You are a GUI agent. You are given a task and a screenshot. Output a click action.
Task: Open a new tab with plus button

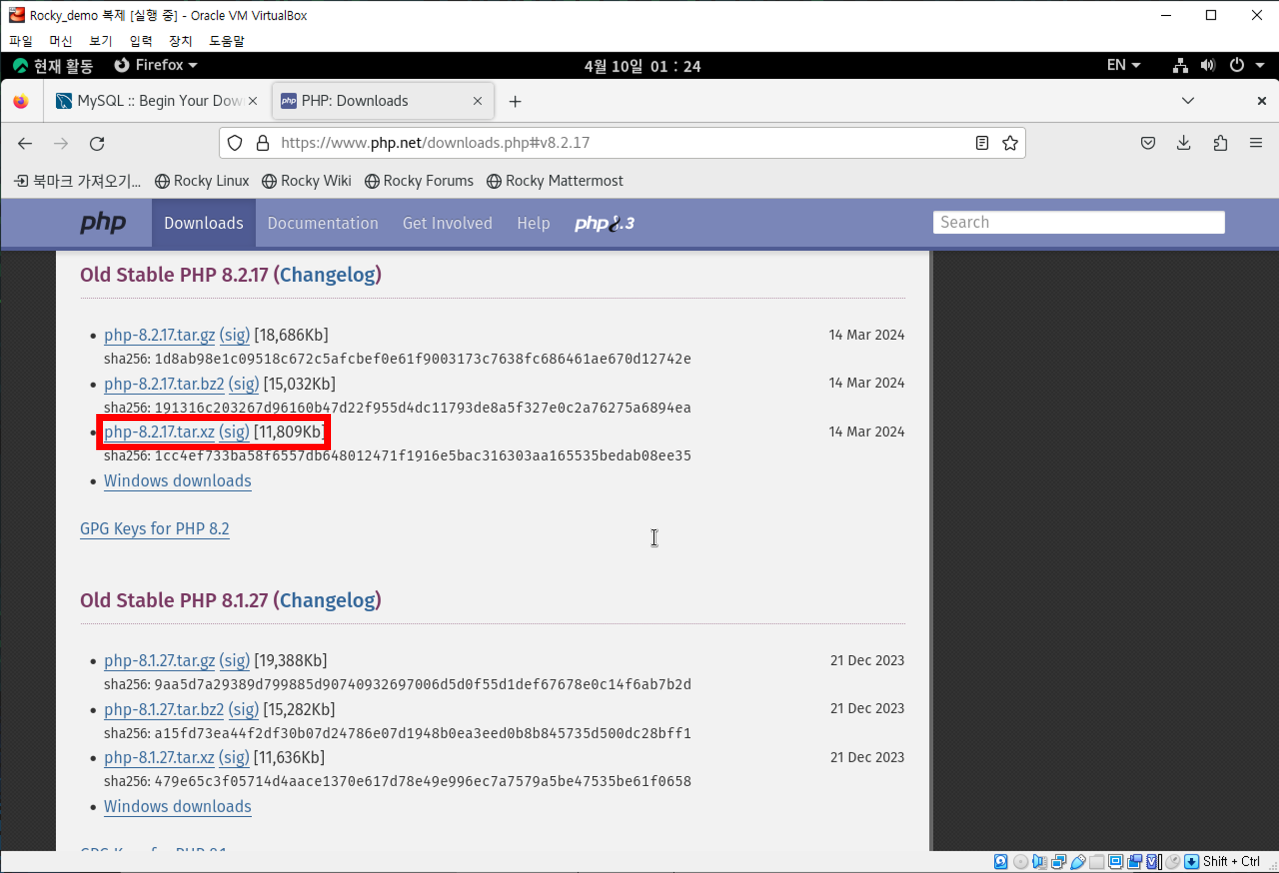click(515, 101)
